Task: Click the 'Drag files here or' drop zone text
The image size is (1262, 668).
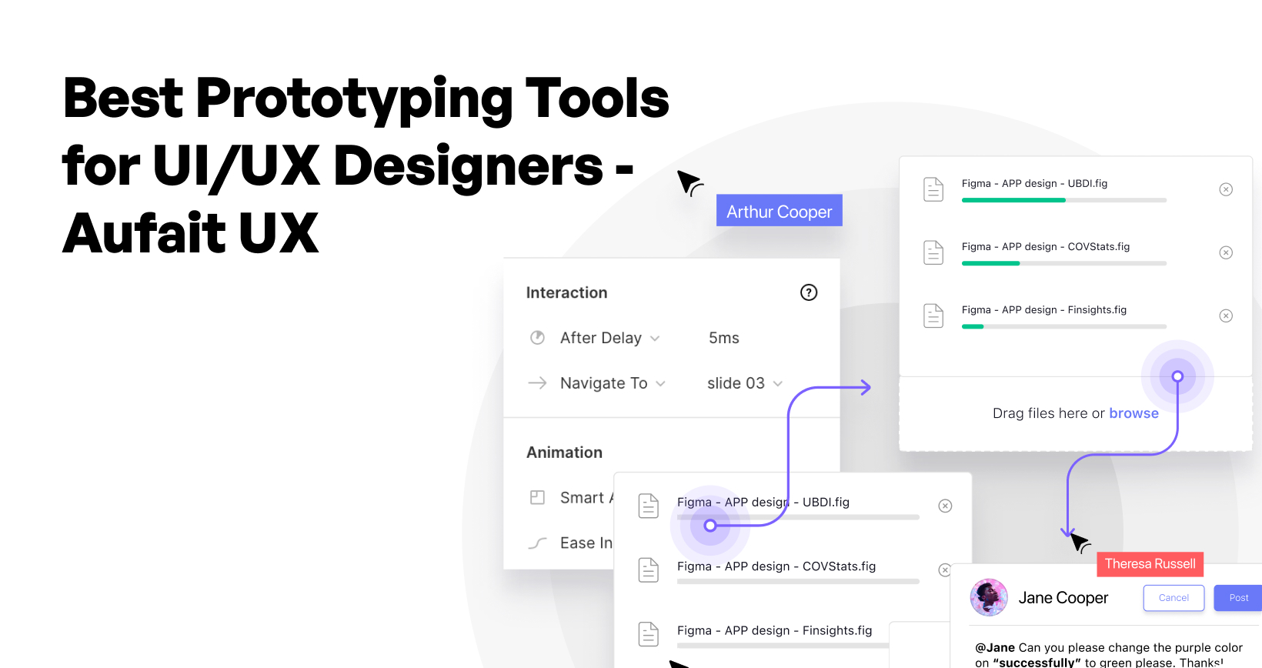Action: 1049,413
